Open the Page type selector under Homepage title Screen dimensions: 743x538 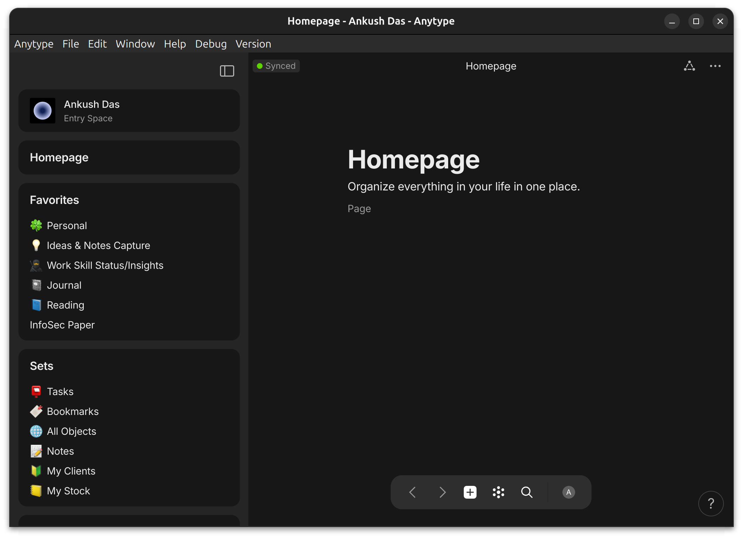pos(359,209)
